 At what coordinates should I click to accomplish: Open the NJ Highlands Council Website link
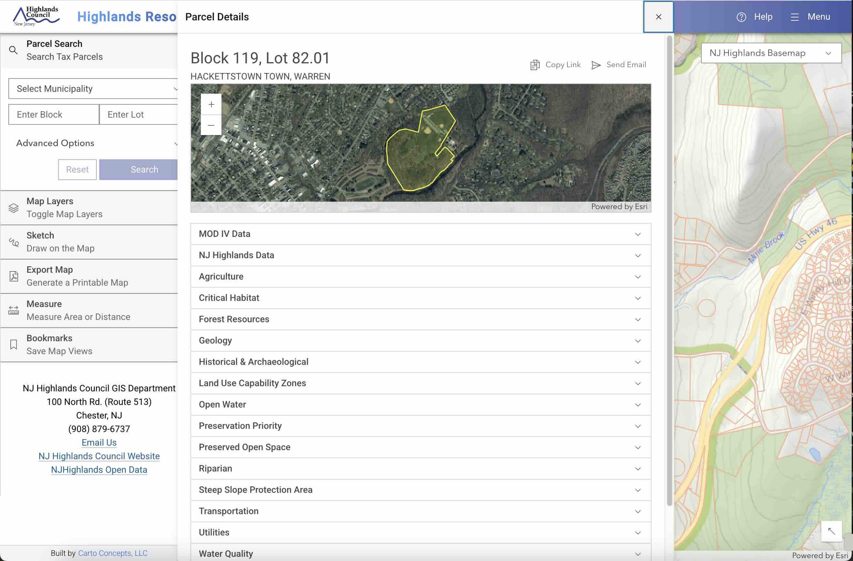[99, 456]
